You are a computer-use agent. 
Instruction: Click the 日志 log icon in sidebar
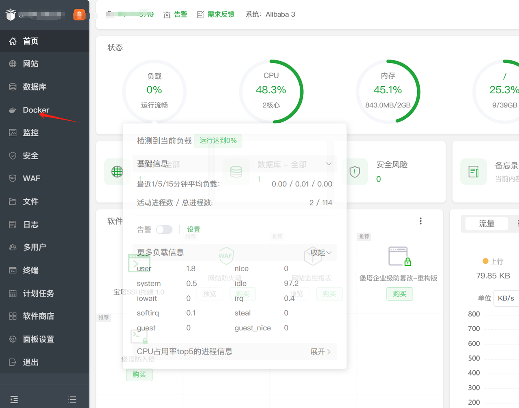(13, 224)
